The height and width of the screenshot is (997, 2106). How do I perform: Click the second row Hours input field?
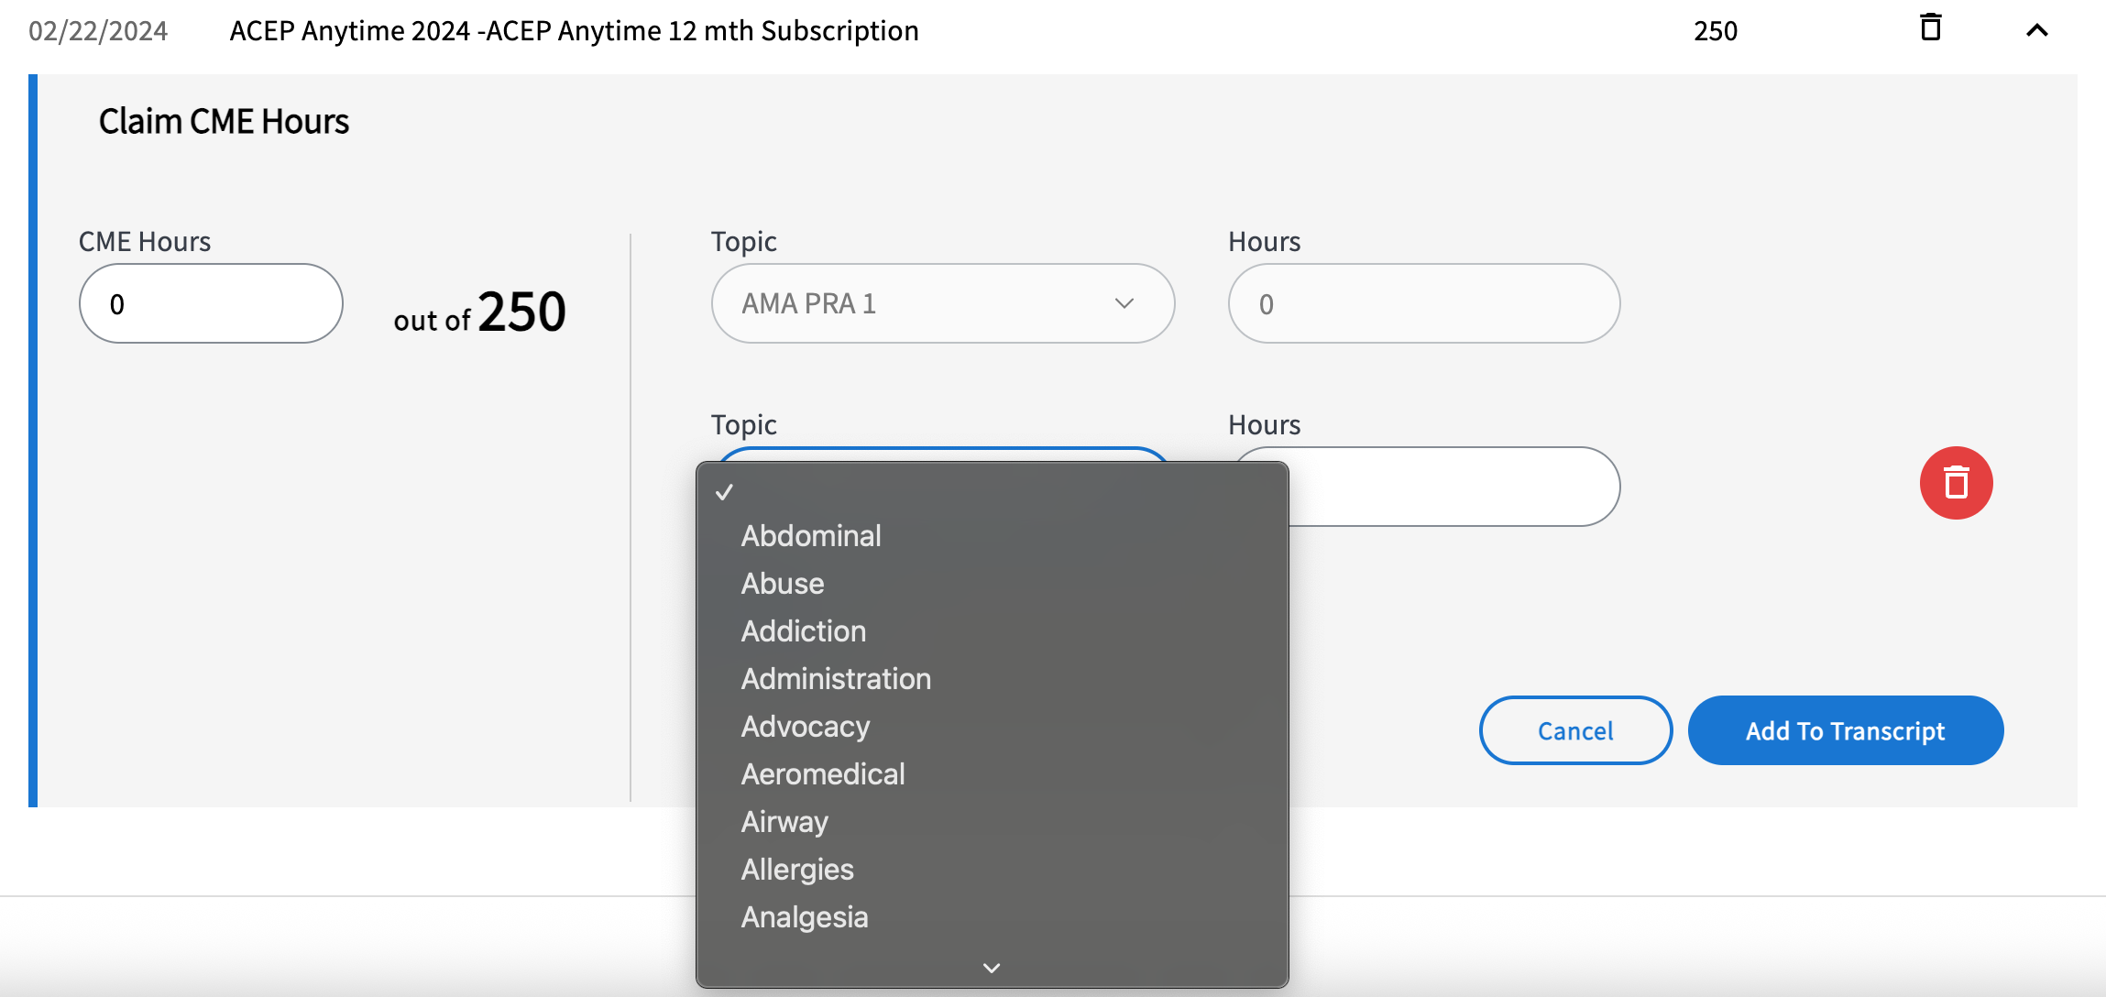[x=1457, y=487]
